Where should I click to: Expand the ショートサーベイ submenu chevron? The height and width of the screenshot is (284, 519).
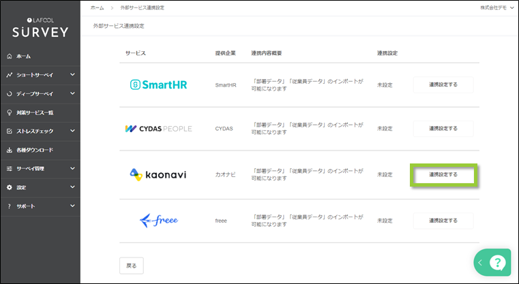click(72, 75)
